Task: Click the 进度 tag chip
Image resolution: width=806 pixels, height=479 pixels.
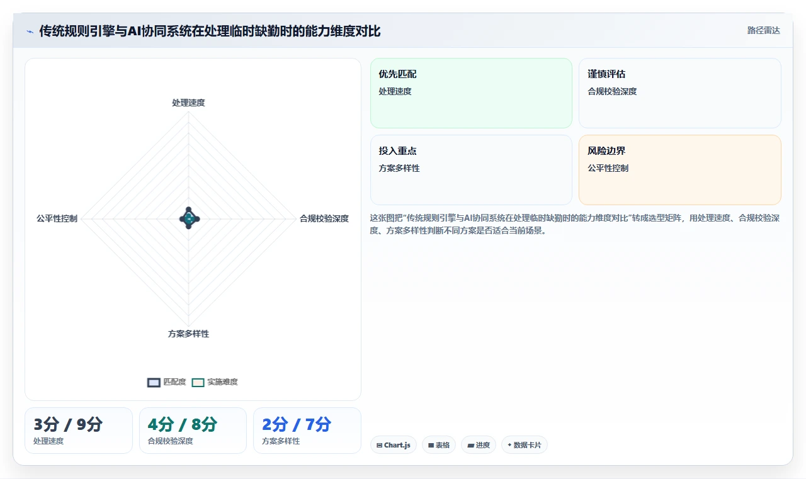Action: coord(479,445)
